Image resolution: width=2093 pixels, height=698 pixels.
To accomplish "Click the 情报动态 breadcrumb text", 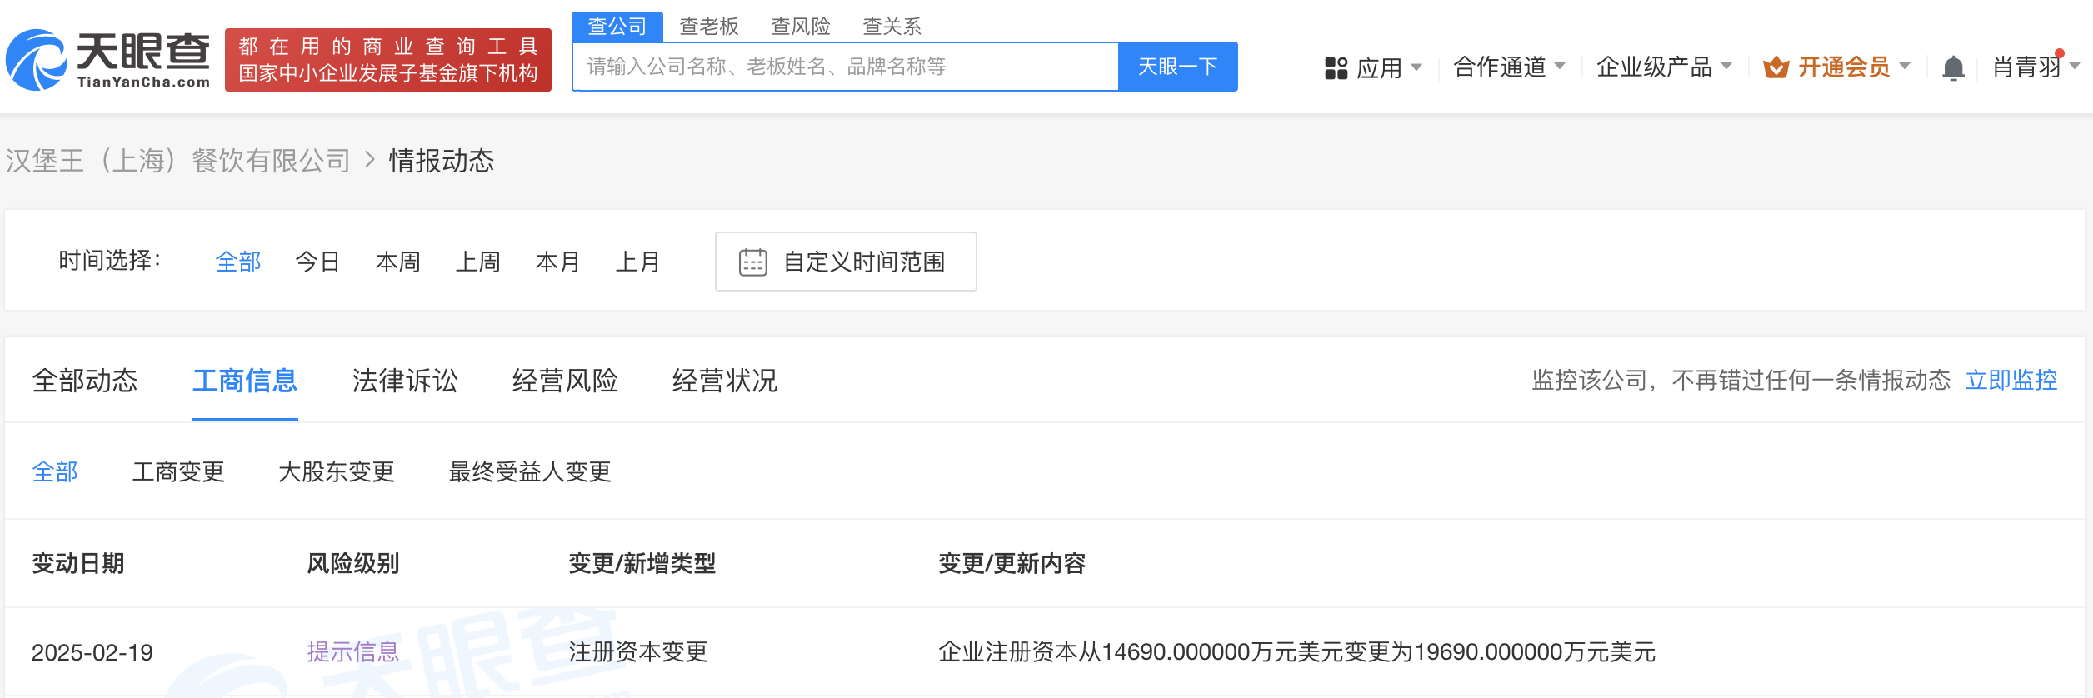I will pos(442,161).
